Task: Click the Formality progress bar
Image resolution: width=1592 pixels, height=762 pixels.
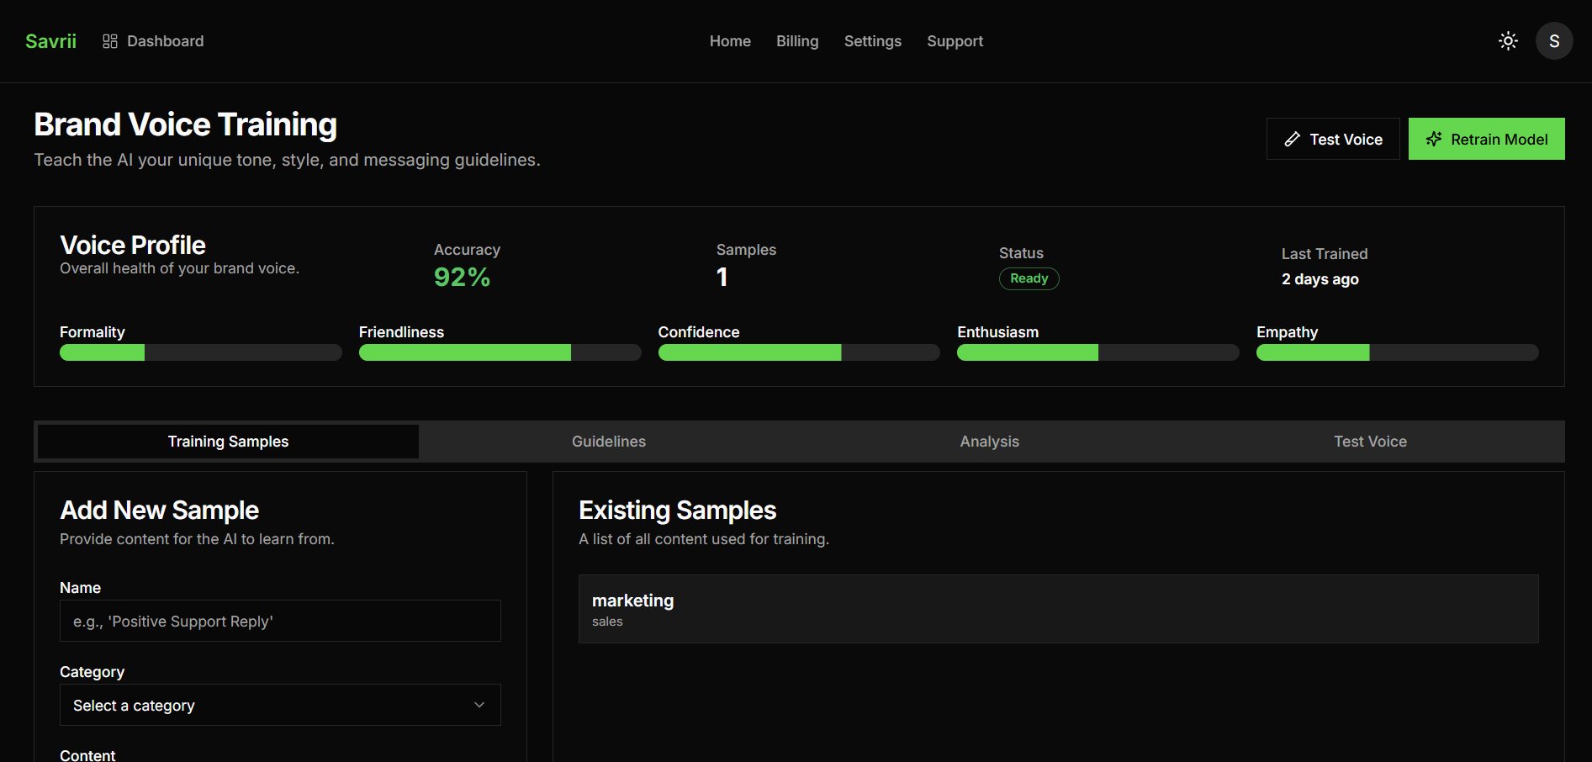Action: point(201,352)
